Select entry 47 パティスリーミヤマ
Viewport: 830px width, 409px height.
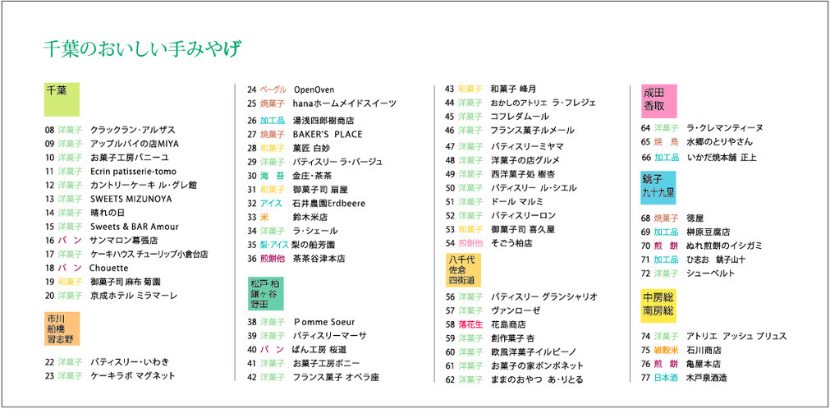point(504,146)
